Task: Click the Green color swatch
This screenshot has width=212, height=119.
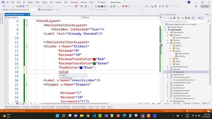Action: pos(94,63)
